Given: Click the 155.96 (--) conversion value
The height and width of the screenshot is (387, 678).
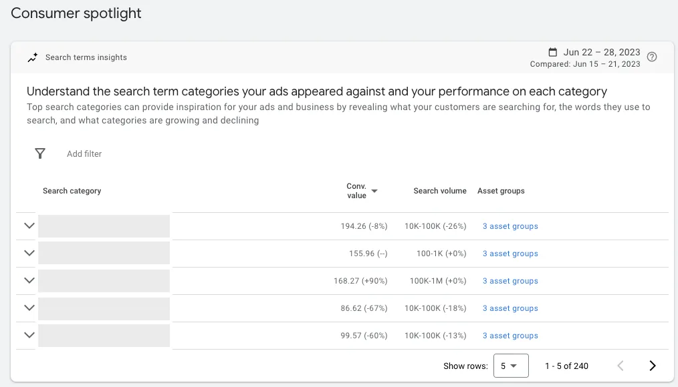Looking at the screenshot, I should coord(368,254).
